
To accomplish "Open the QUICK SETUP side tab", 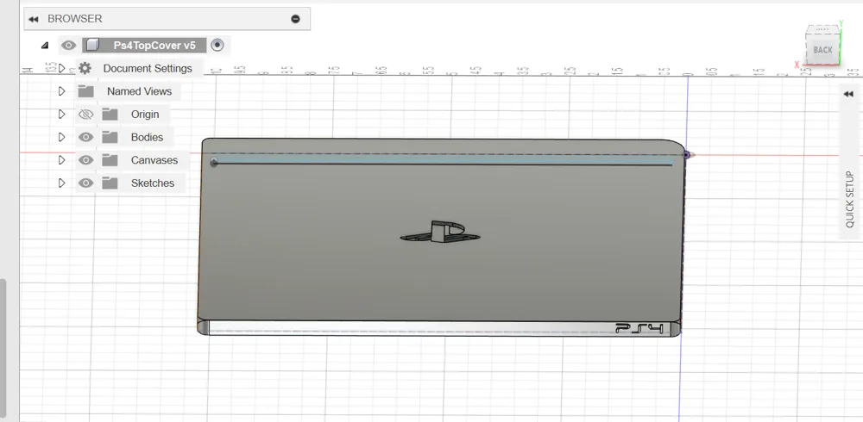I will 850,200.
